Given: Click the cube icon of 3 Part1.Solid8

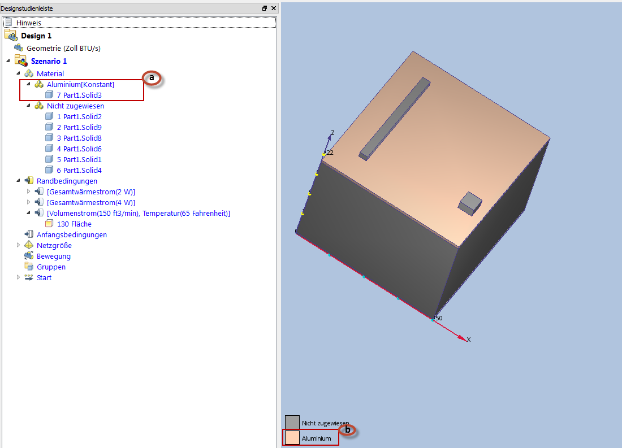Looking at the screenshot, I should (49, 138).
